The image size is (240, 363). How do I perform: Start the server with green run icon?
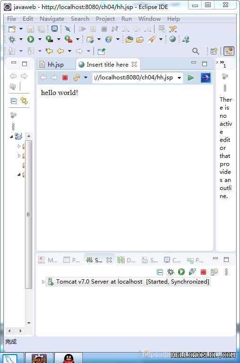[x=181, y=272]
